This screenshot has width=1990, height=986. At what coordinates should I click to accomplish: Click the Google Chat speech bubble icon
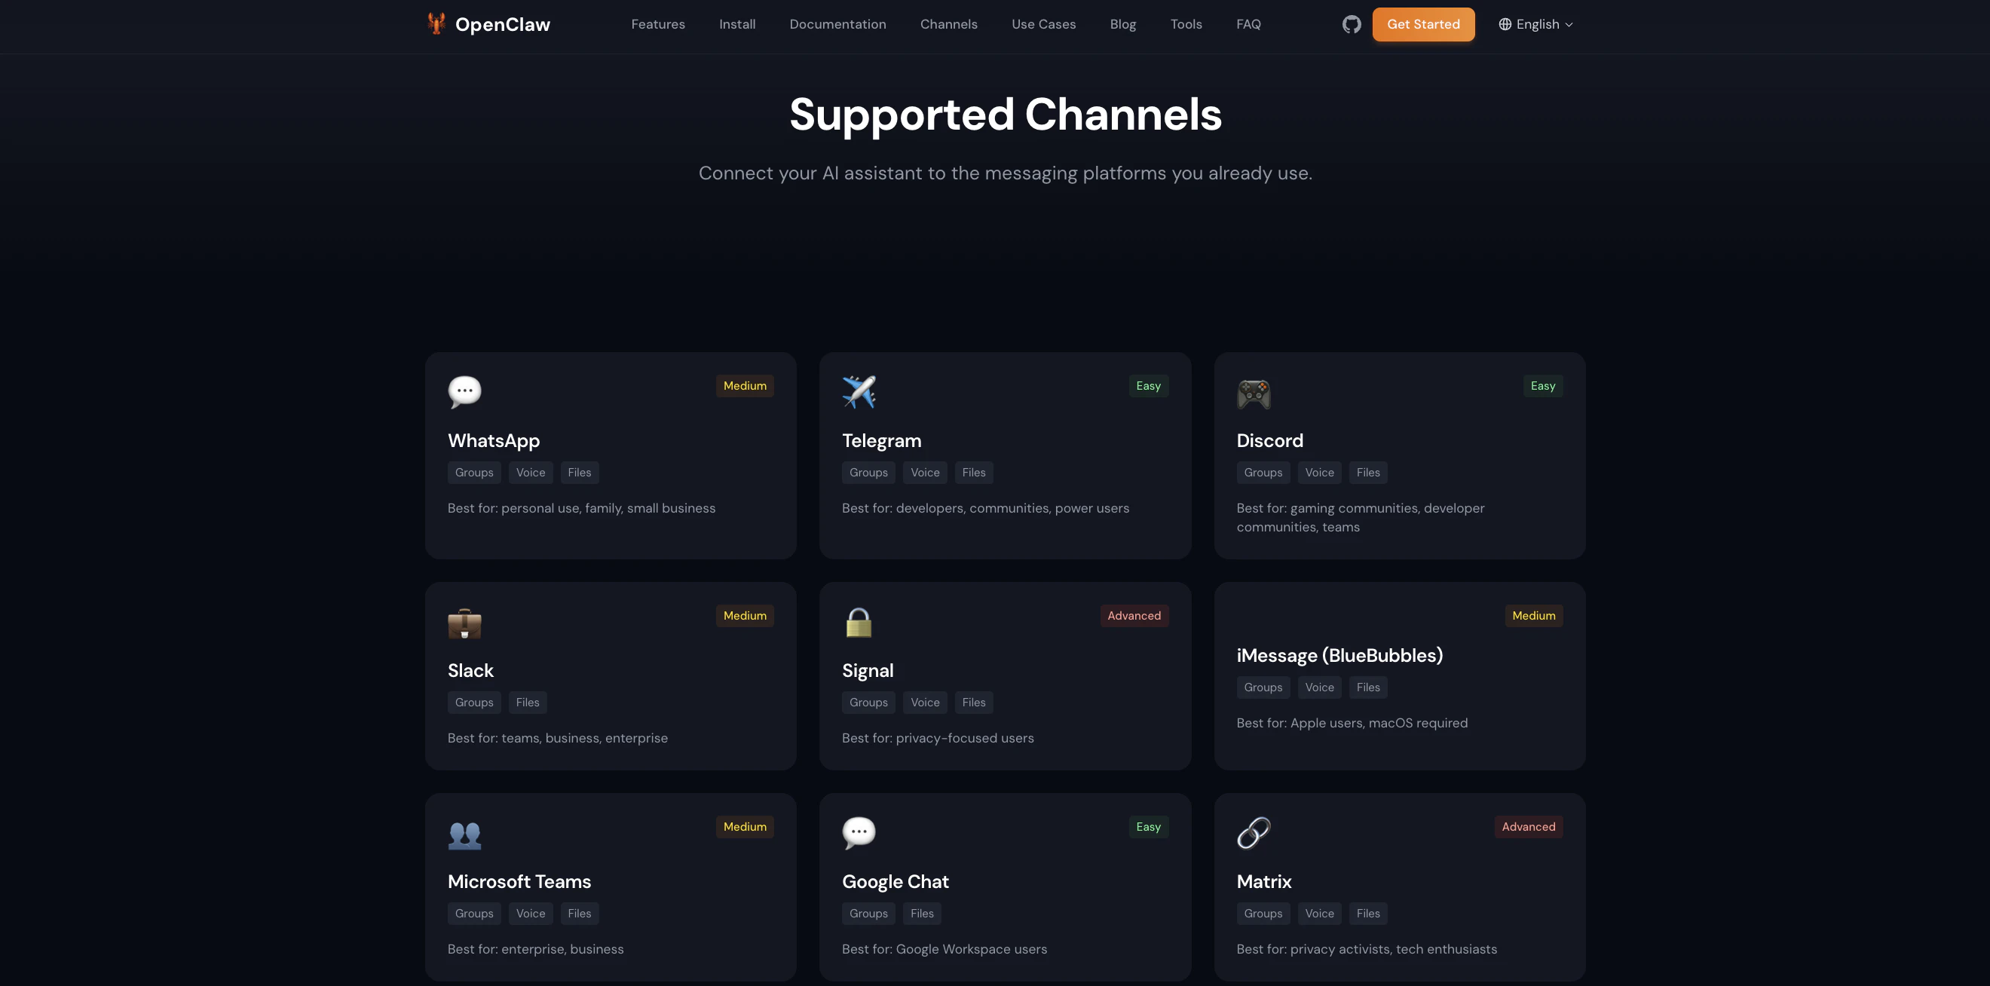click(859, 833)
